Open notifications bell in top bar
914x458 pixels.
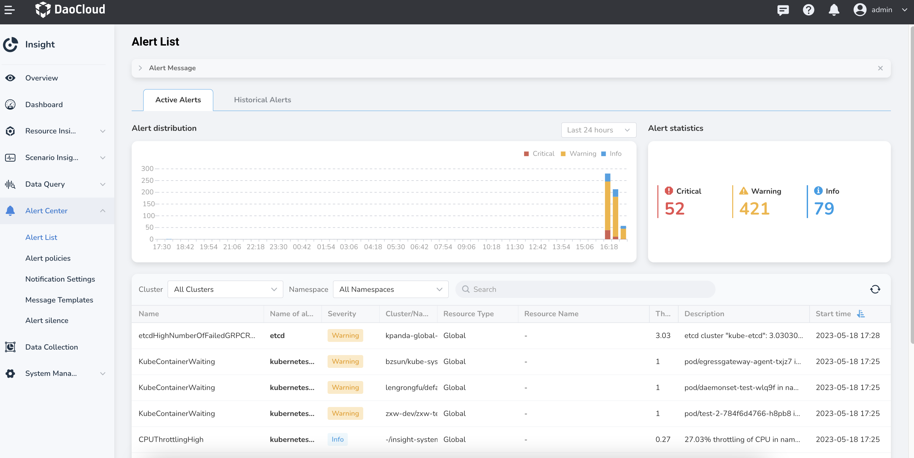pyautogui.click(x=834, y=10)
